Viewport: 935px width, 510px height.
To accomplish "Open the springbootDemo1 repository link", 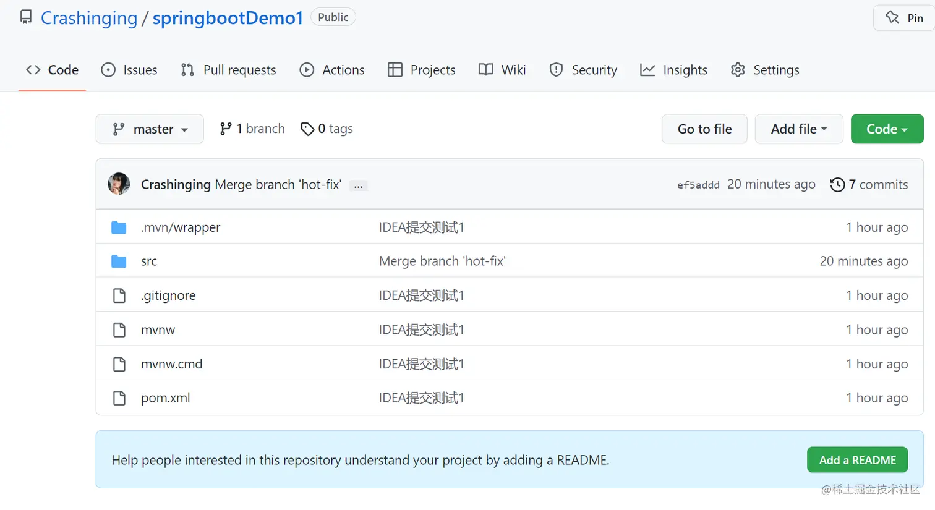I will (x=228, y=18).
